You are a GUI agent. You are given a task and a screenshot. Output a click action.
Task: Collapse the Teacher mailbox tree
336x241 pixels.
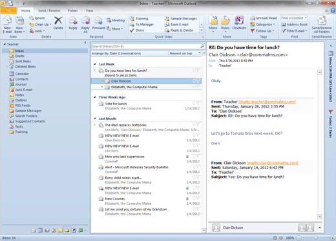tap(5, 44)
